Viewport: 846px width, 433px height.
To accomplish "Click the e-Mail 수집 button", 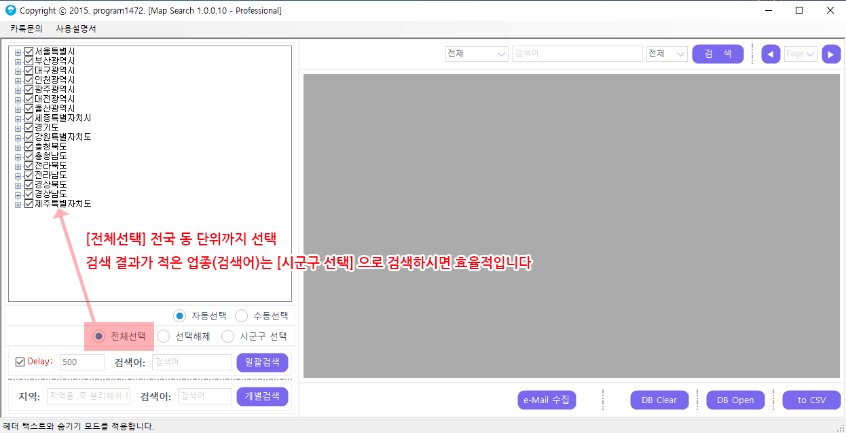I will 547,400.
